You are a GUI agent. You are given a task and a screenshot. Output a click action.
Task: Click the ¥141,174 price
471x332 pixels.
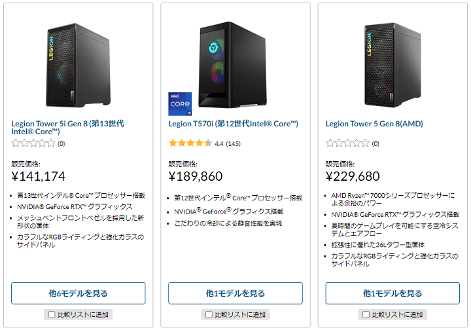pos(39,176)
